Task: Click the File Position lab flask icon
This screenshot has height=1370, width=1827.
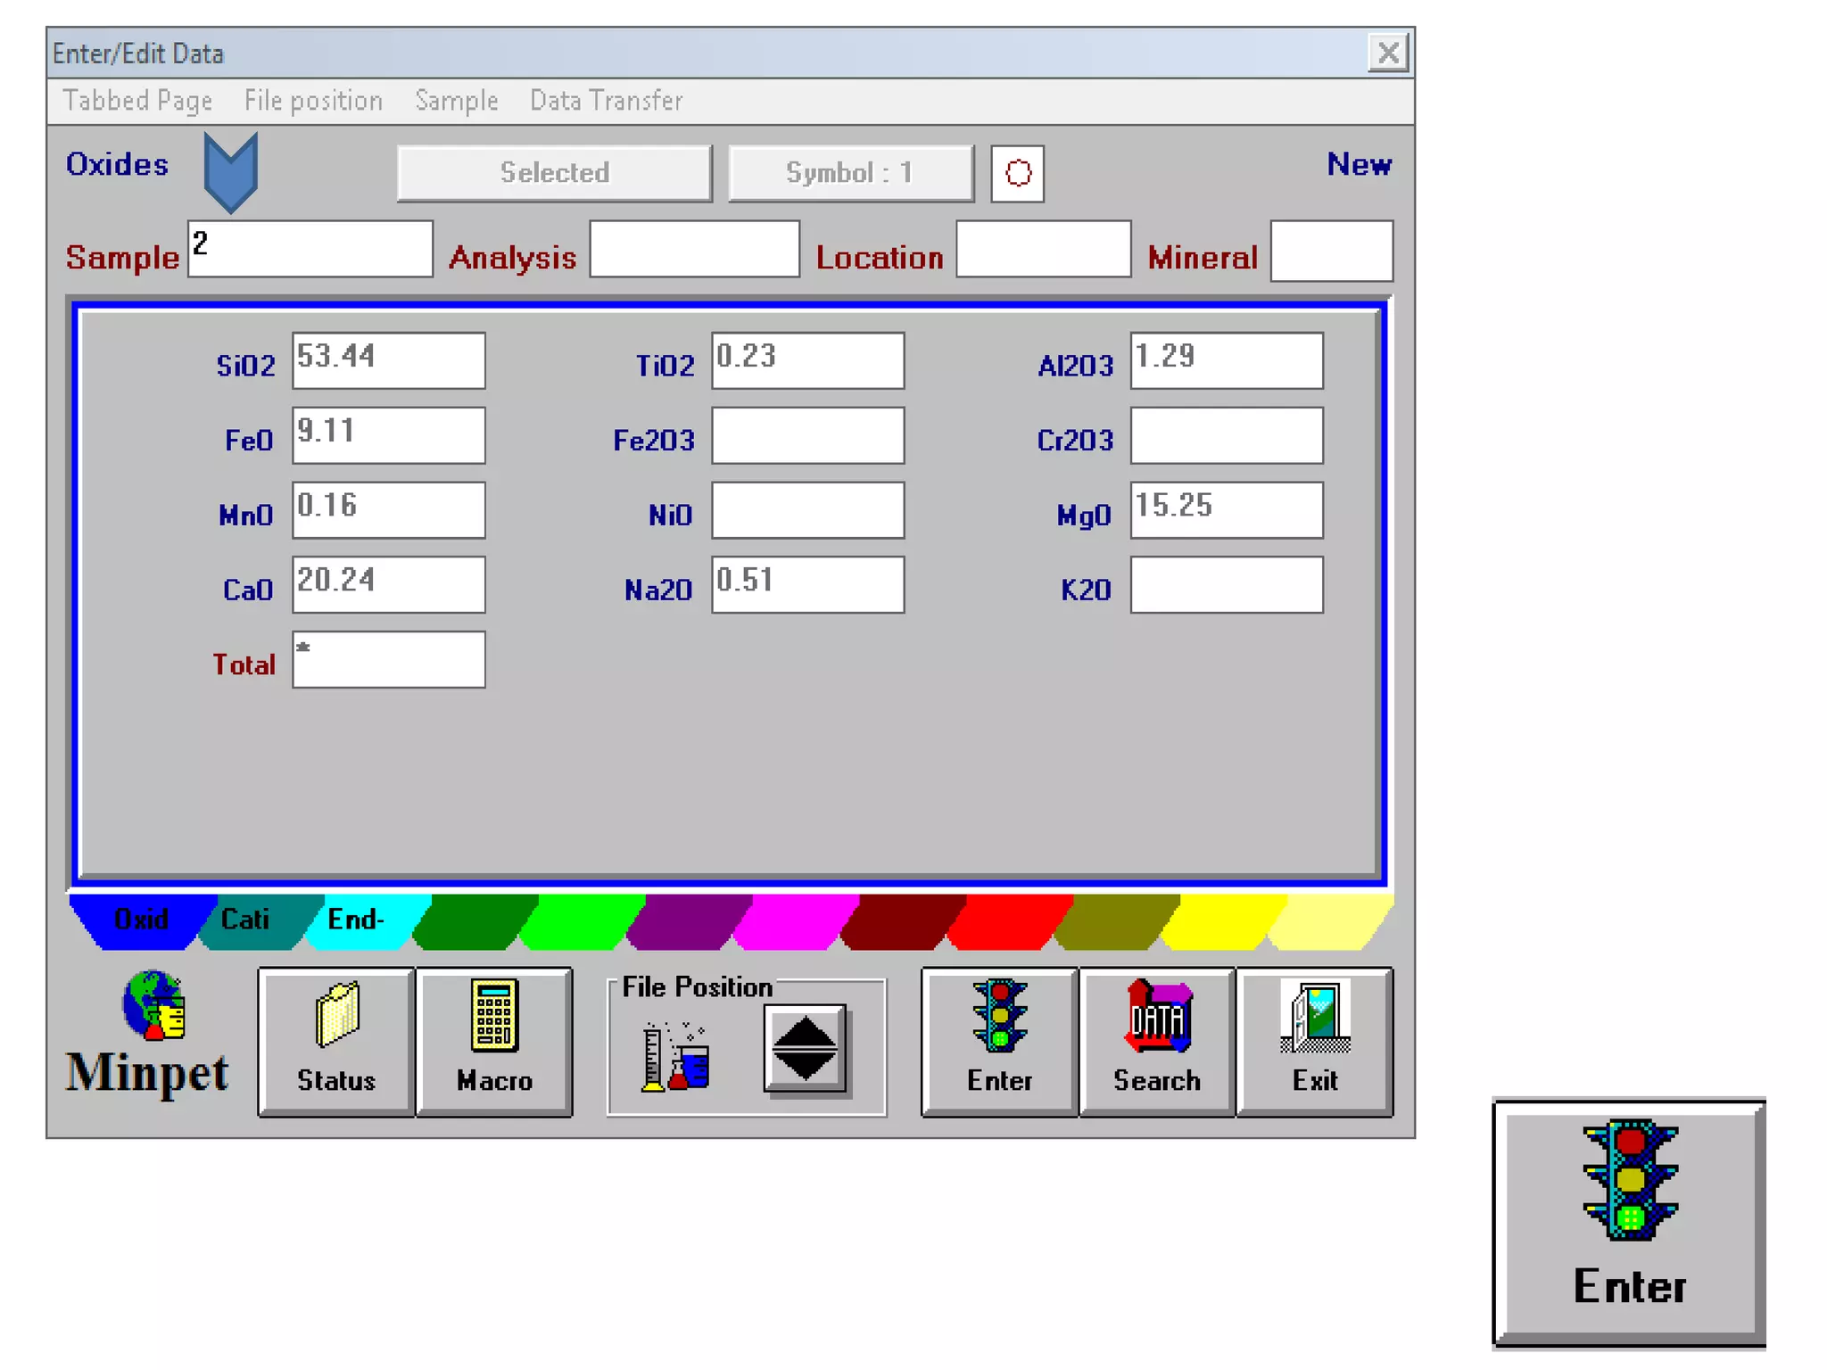Action: [675, 1057]
